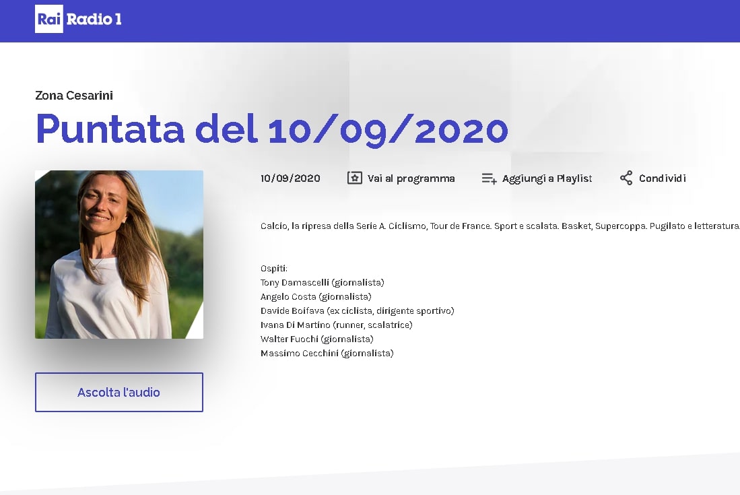Click the star program icon

(x=354, y=178)
